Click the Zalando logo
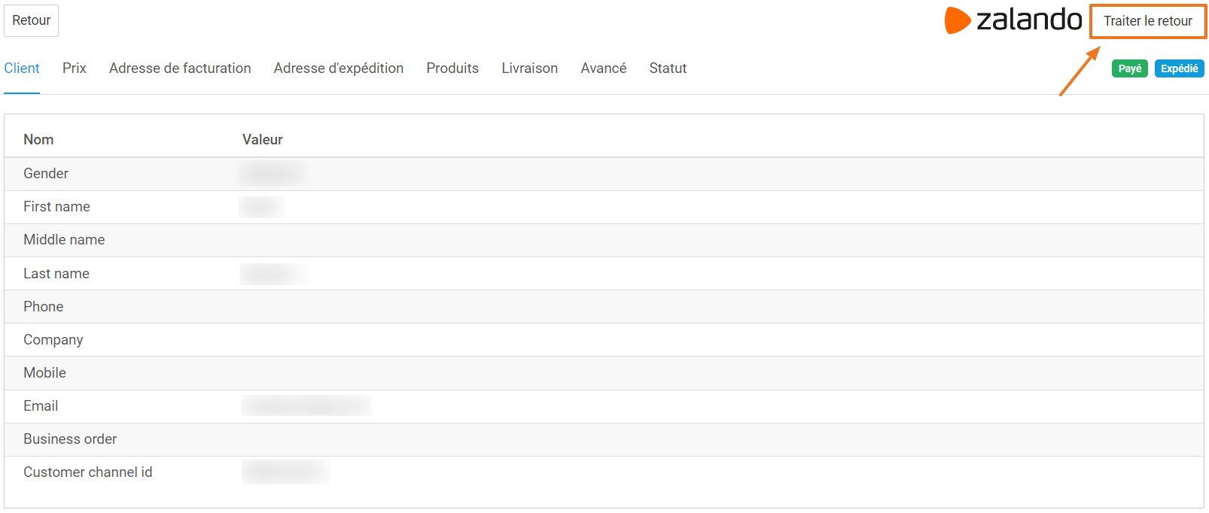Viewport: 1209px width, 513px height. [x=1013, y=20]
